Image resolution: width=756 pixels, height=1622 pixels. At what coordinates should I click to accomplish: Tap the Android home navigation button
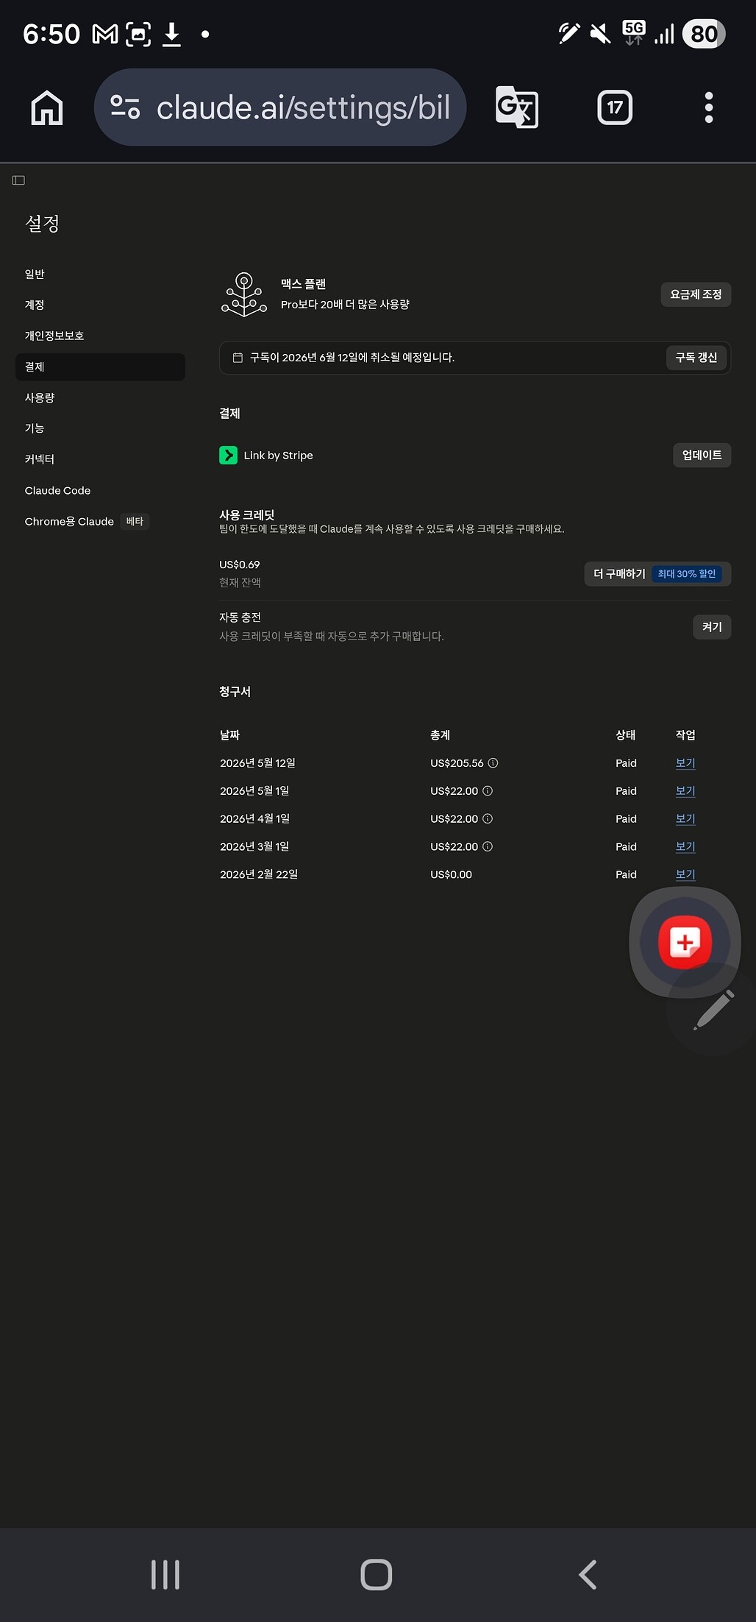tap(377, 1575)
